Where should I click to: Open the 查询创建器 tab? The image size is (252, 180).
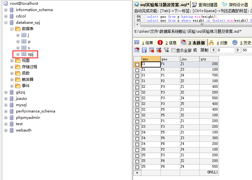(x=205, y=5)
